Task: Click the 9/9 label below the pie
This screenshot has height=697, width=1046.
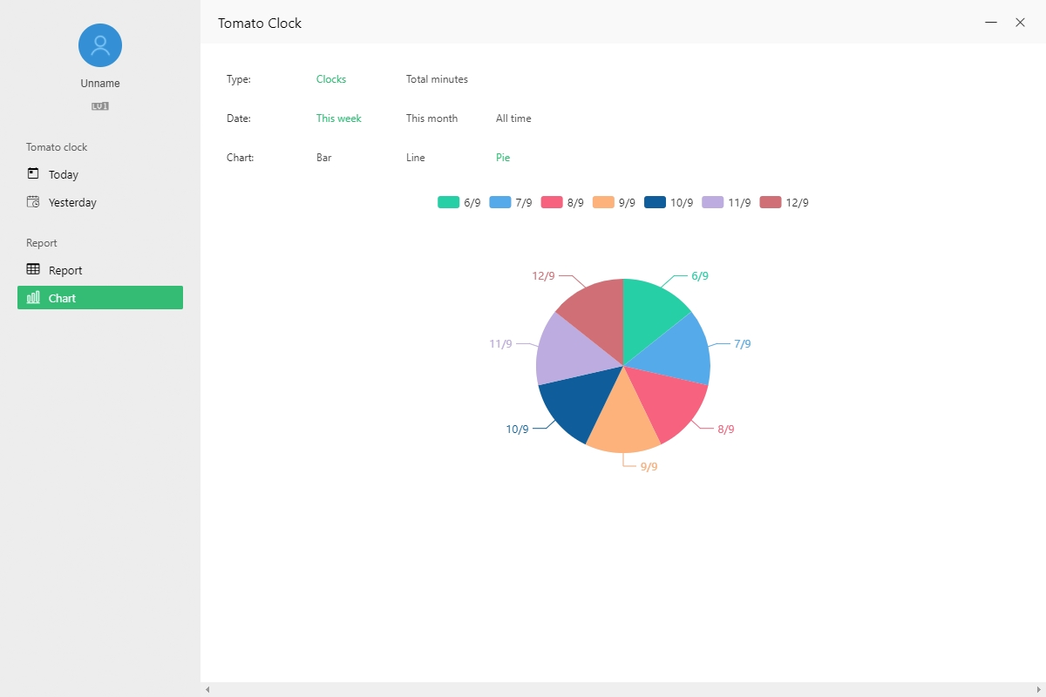Action: pyautogui.click(x=649, y=467)
